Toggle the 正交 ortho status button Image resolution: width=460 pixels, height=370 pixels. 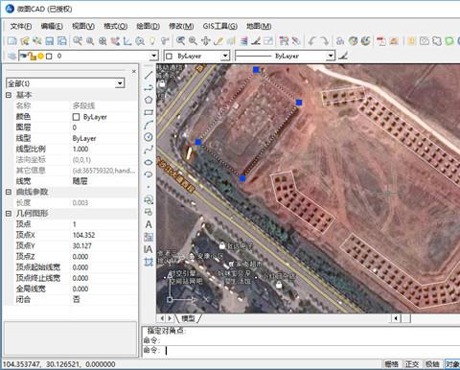(x=412, y=364)
